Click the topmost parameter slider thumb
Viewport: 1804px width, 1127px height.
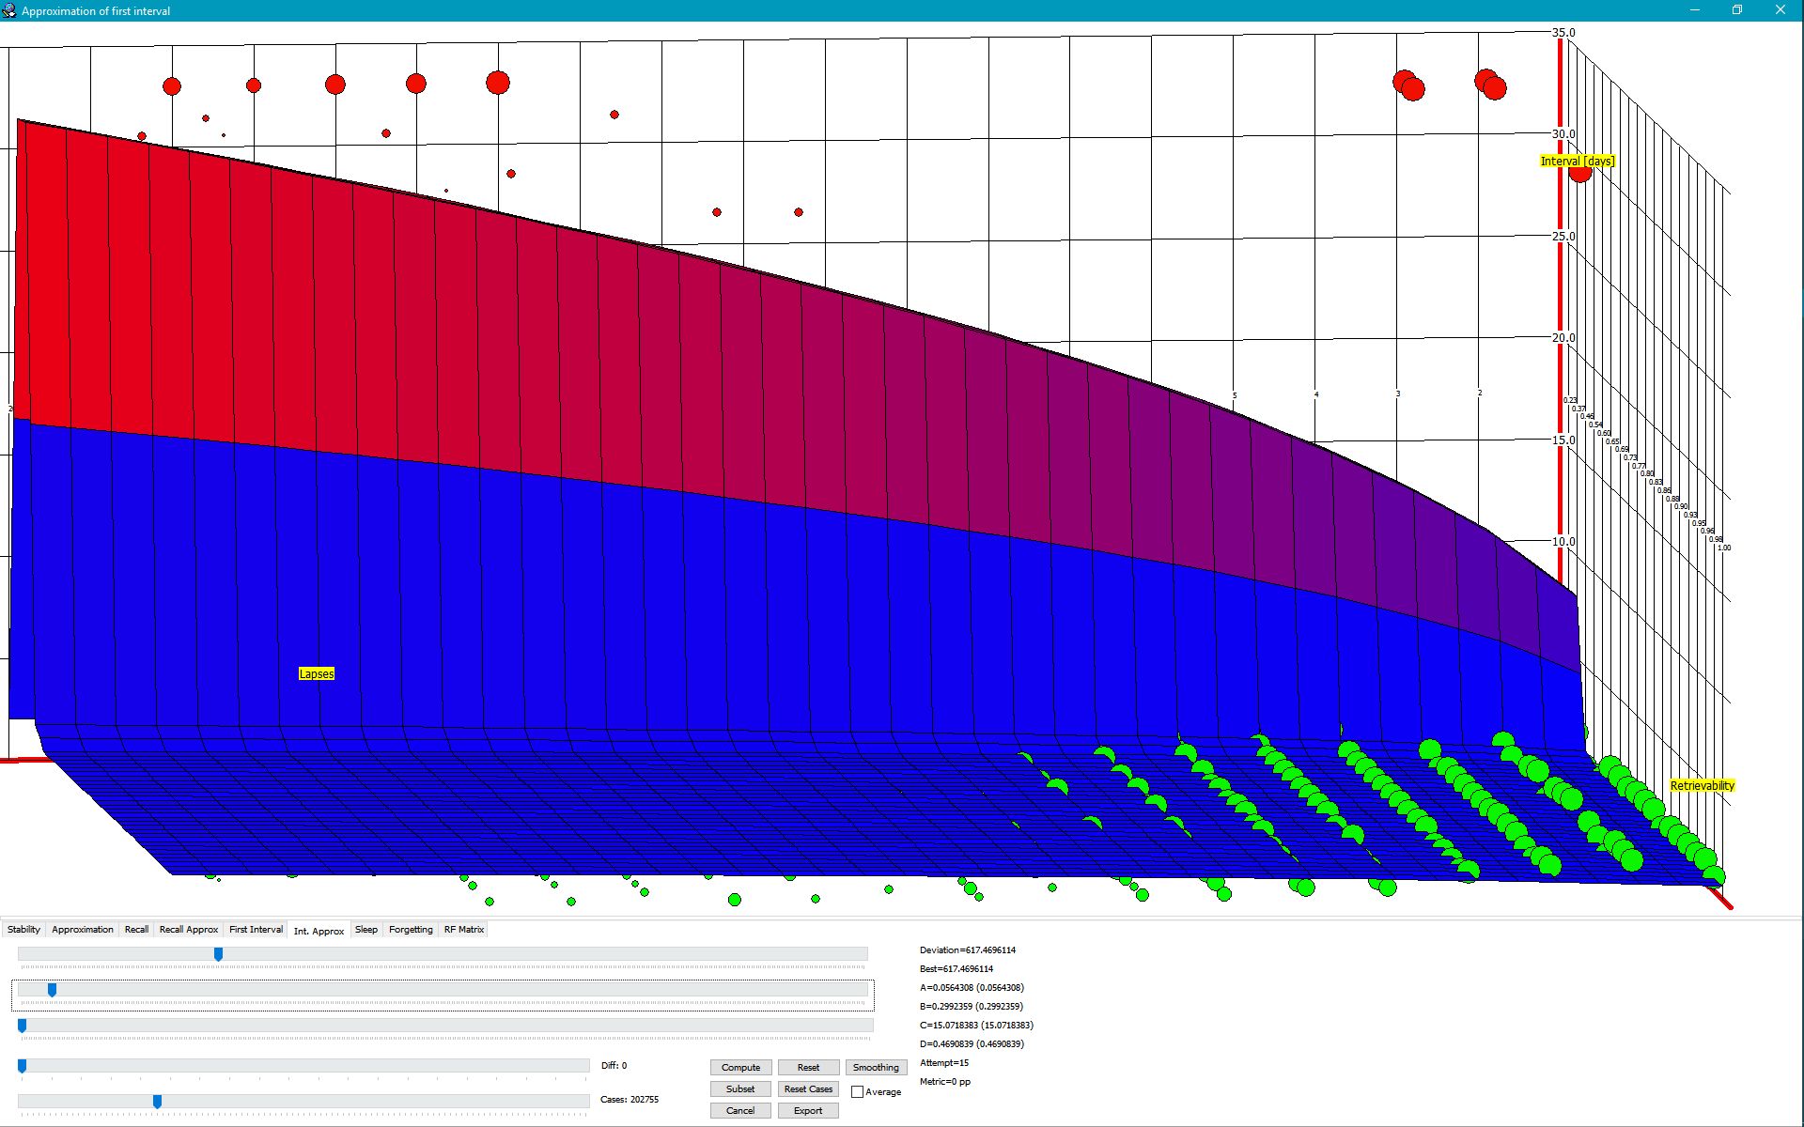pyautogui.click(x=218, y=954)
